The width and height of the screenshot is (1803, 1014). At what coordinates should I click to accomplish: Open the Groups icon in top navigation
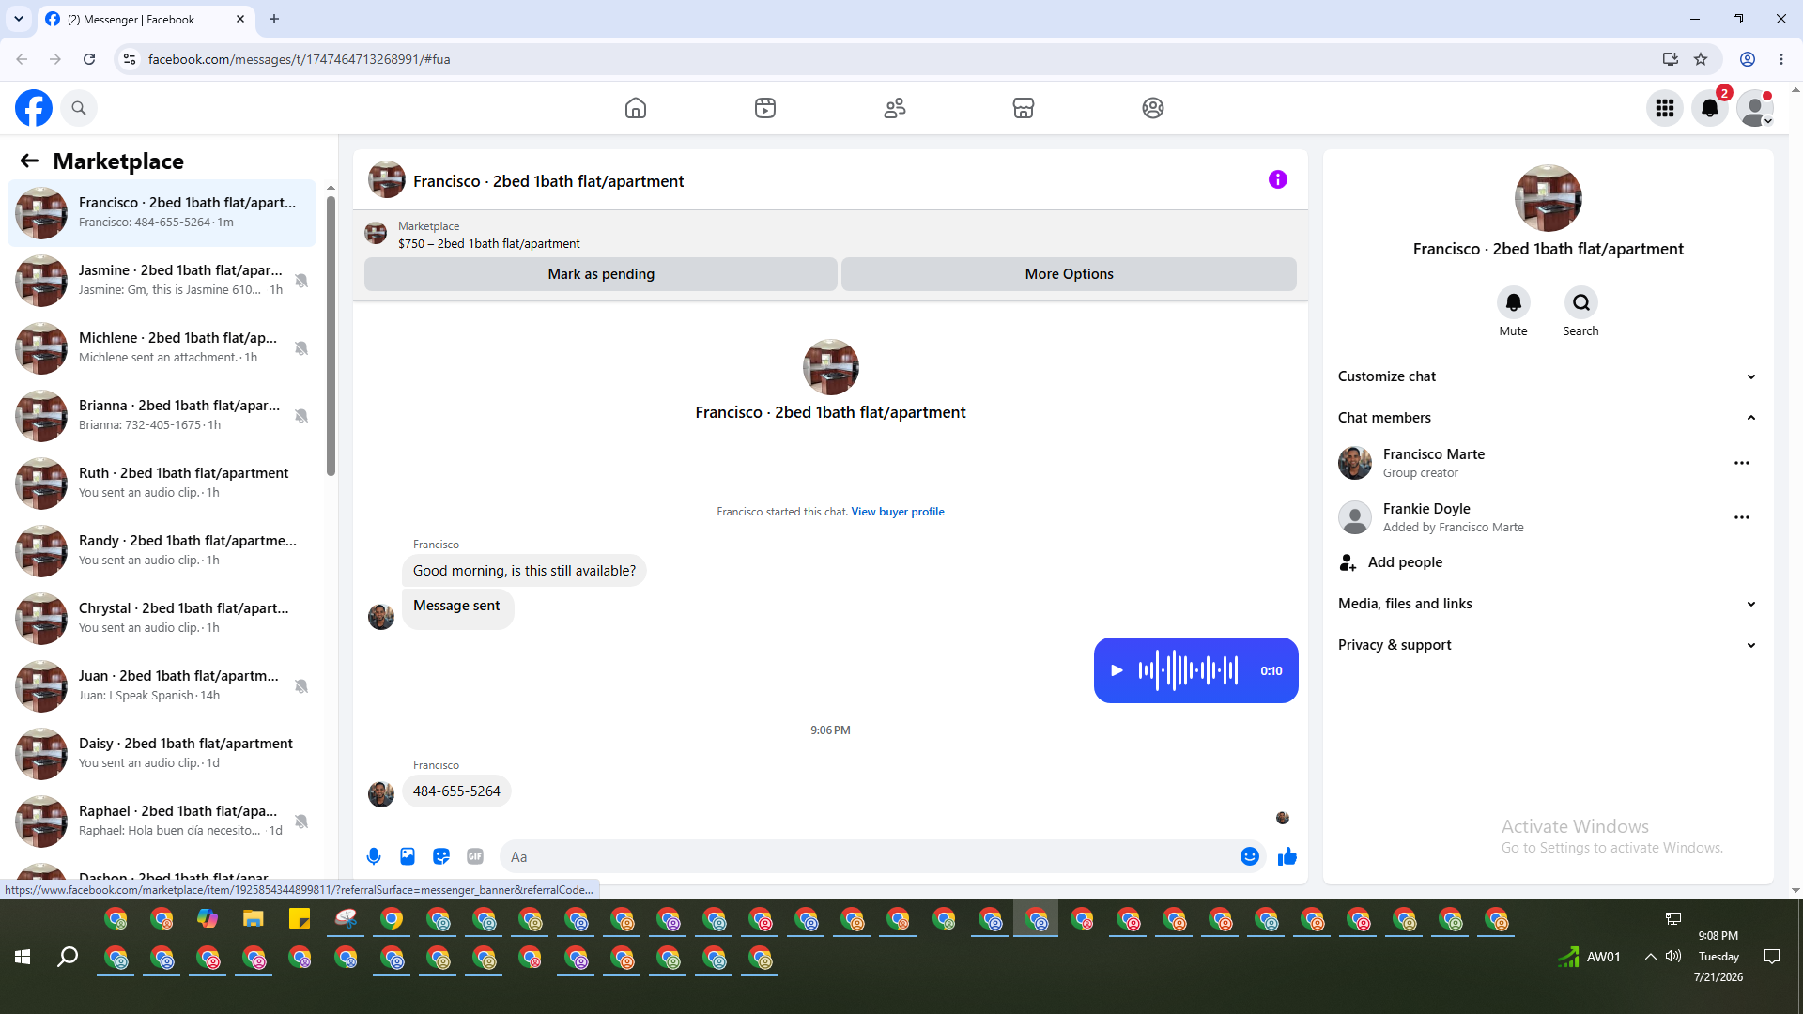click(x=1153, y=108)
